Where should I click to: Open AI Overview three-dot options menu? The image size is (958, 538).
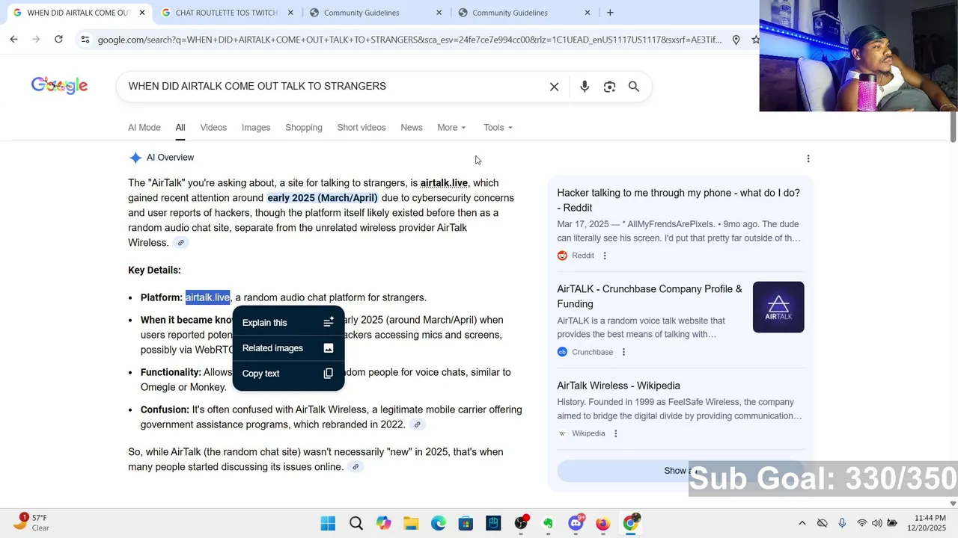click(x=808, y=158)
